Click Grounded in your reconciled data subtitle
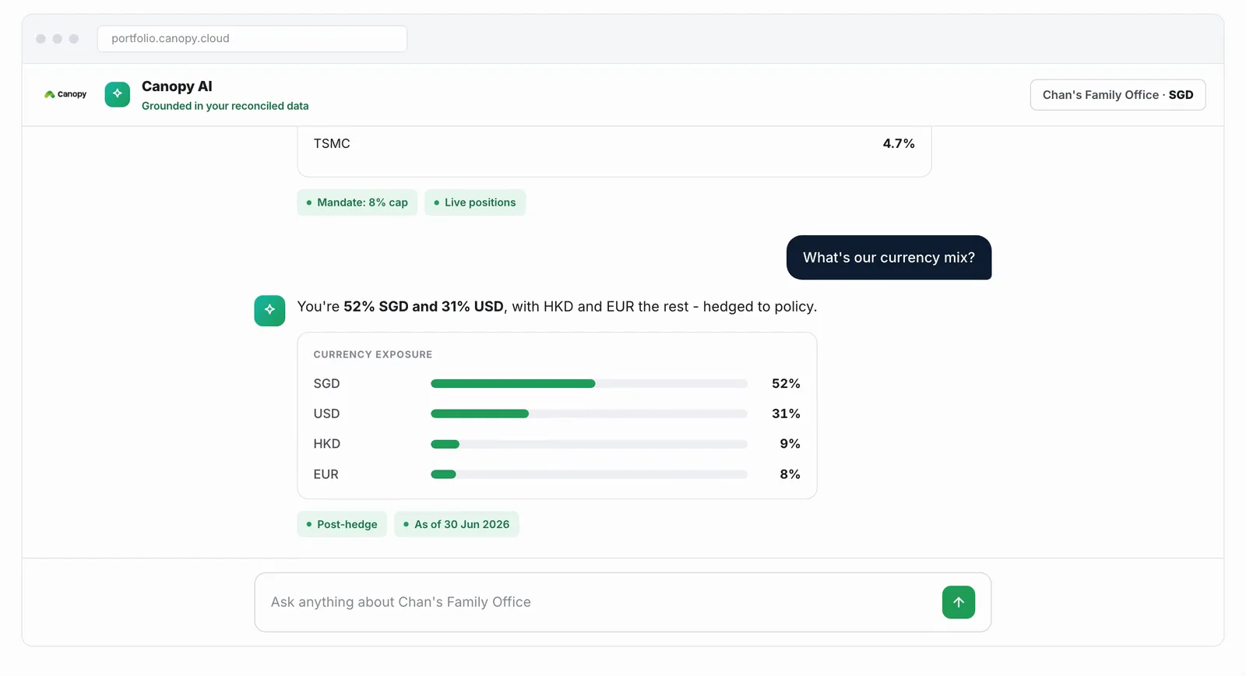Image resolution: width=1246 pixels, height=676 pixels. 225,106
